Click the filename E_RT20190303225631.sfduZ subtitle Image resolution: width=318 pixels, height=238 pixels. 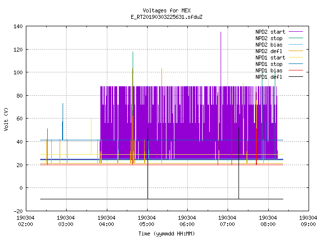[x=166, y=17]
